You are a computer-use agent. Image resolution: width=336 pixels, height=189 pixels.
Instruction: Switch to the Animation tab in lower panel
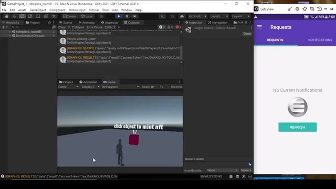[88, 82]
